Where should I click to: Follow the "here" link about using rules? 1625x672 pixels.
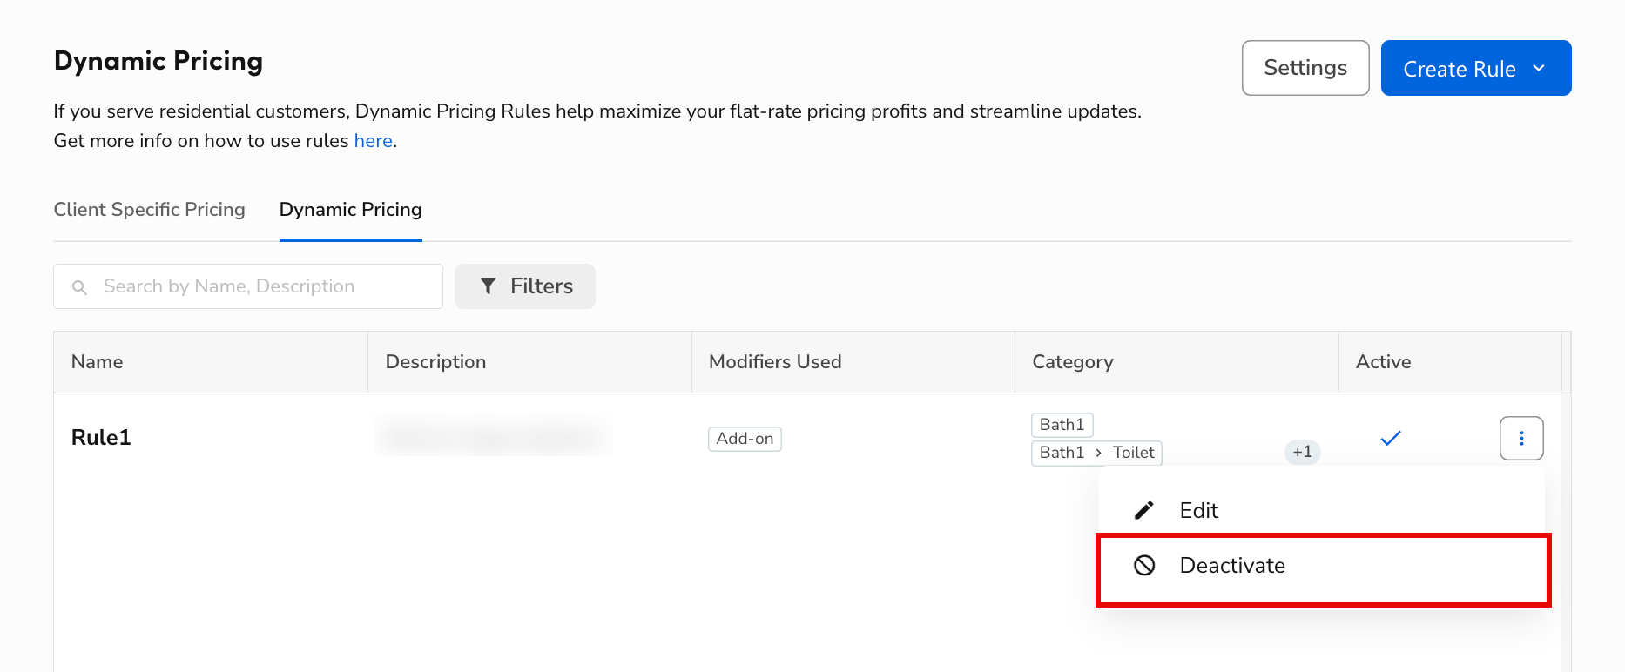coord(373,140)
